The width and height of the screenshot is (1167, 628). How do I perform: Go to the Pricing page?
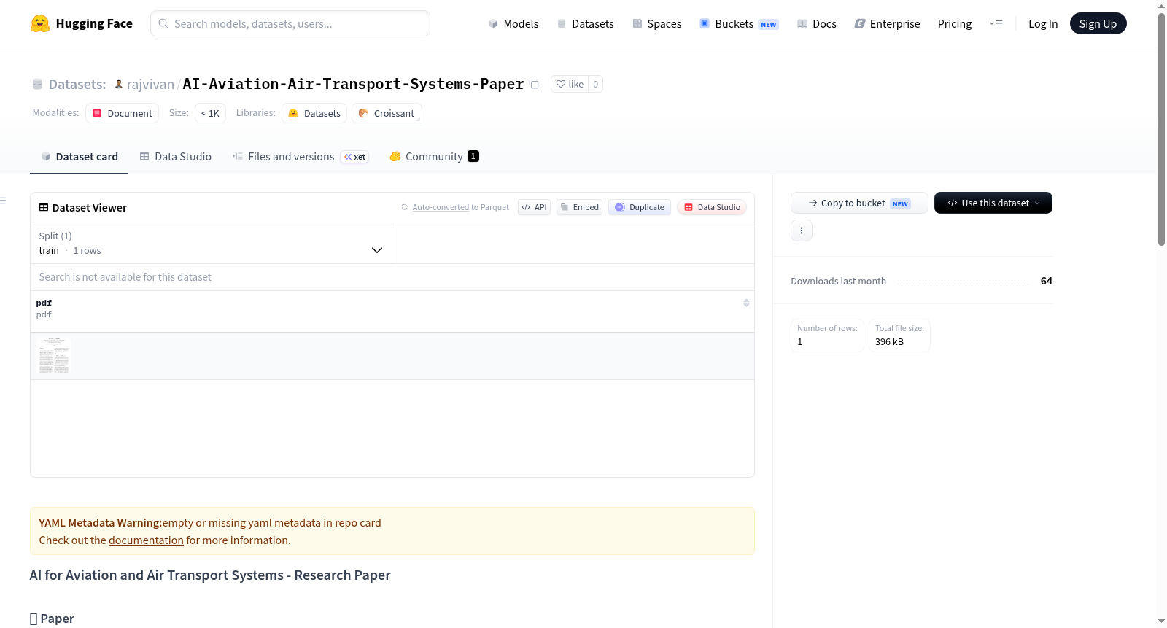955,24
